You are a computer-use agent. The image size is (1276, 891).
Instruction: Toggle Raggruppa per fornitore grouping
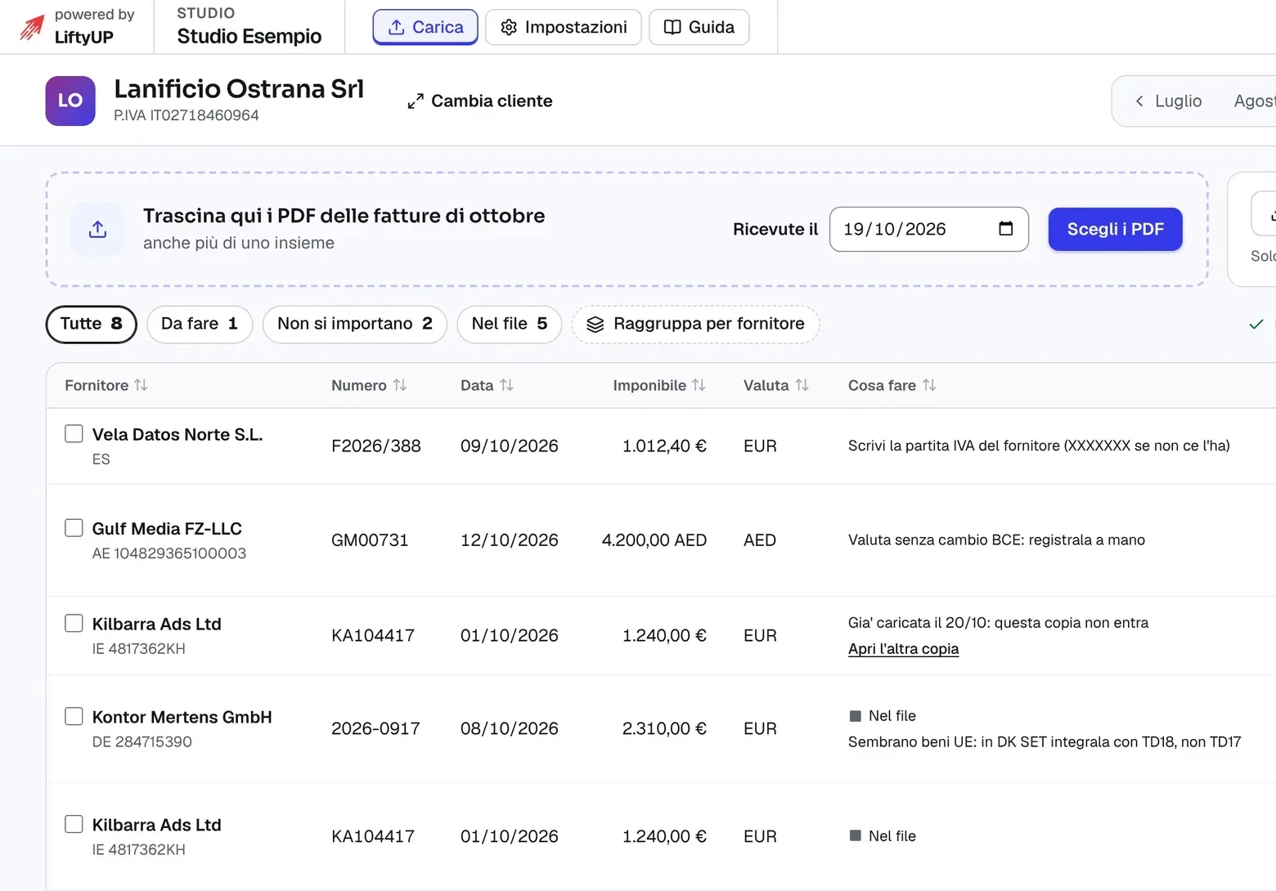coord(696,325)
